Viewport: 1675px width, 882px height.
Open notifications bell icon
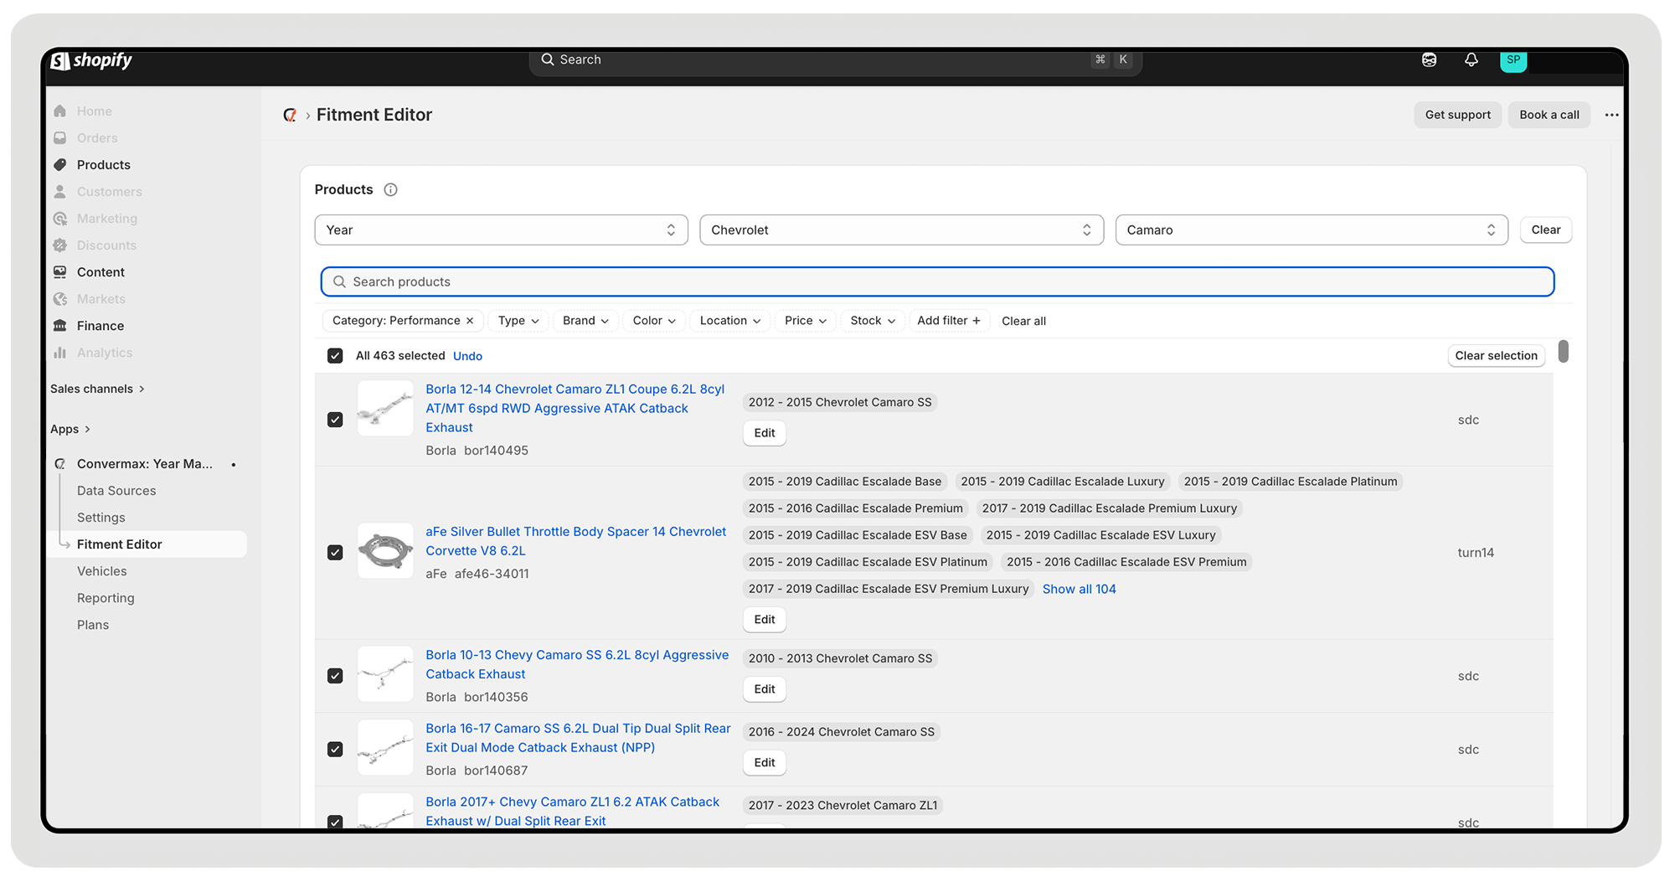coord(1471,59)
